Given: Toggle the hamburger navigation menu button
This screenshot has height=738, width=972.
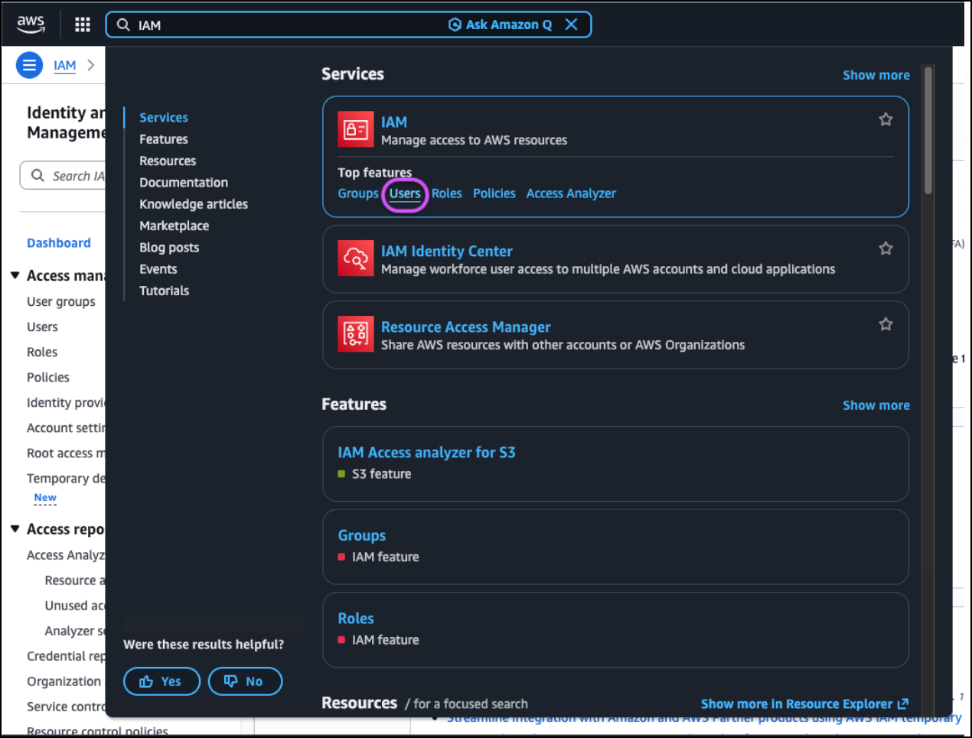Looking at the screenshot, I should (29, 65).
